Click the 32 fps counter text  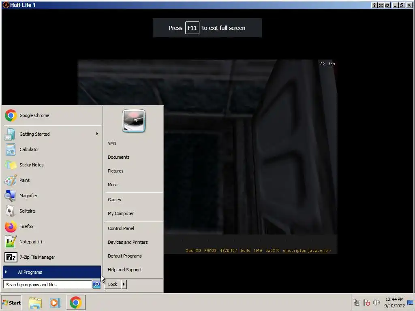click(327, 64)
